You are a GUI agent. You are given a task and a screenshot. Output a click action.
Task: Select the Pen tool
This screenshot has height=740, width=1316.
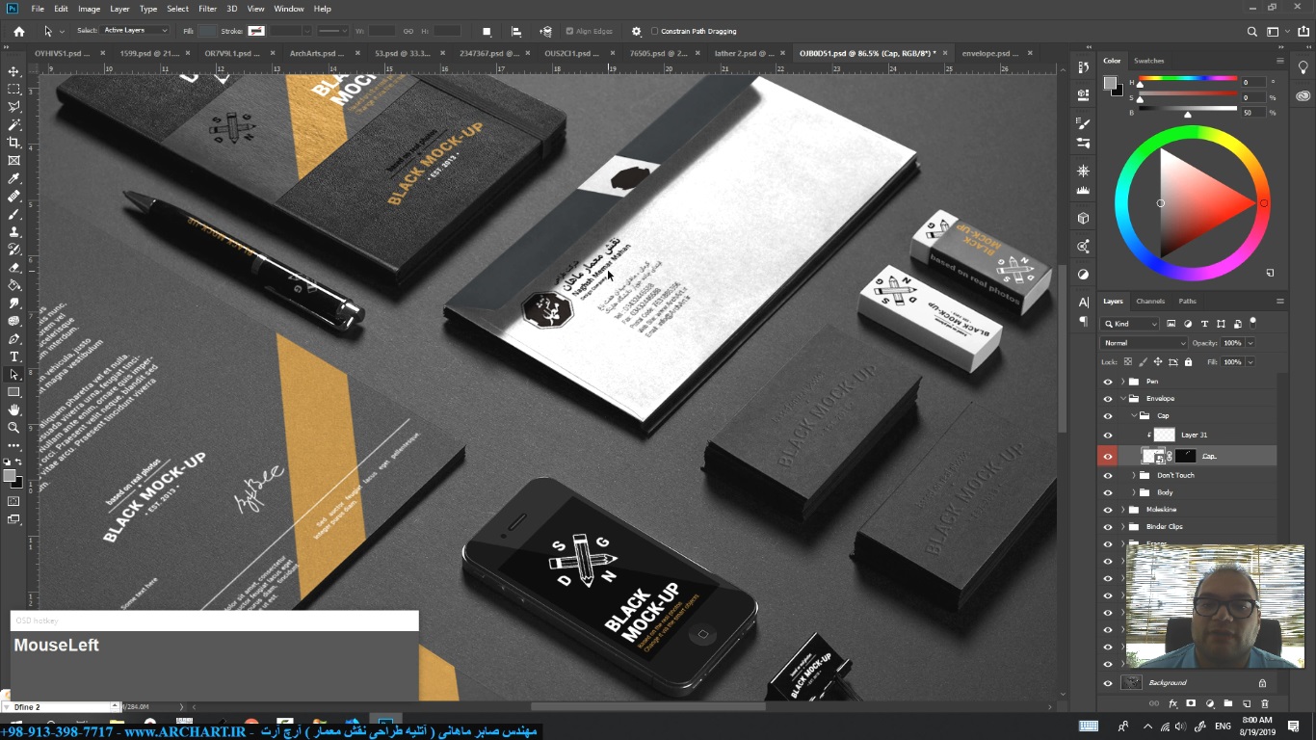[x=14, y=339]
